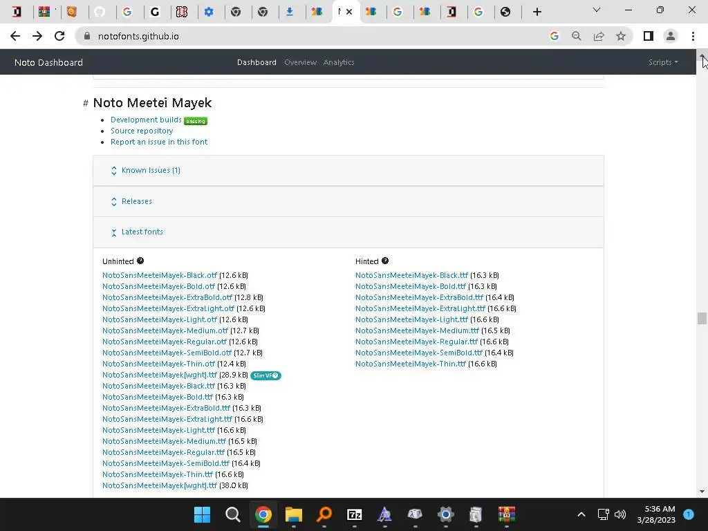The height and width of the screenshot is (531, 708).
Task: Click the Hinted help question mark
Action: pyautogui.click(x=384, y=261)
